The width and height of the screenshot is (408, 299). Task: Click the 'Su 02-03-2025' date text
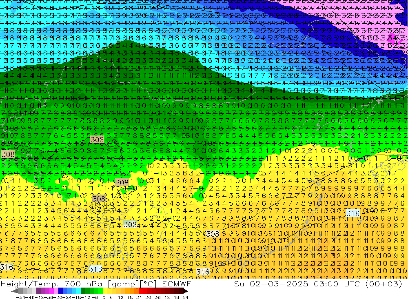(x=271, y=283)
